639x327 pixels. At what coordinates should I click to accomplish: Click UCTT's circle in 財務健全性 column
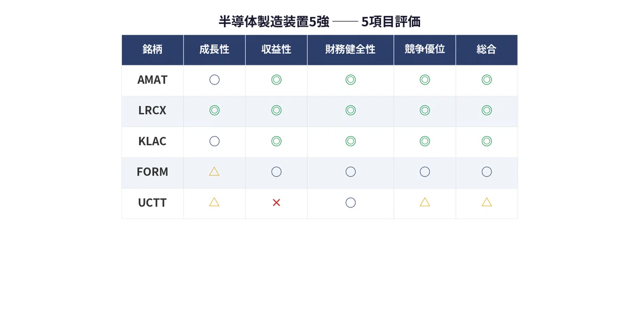coord(350,203)
